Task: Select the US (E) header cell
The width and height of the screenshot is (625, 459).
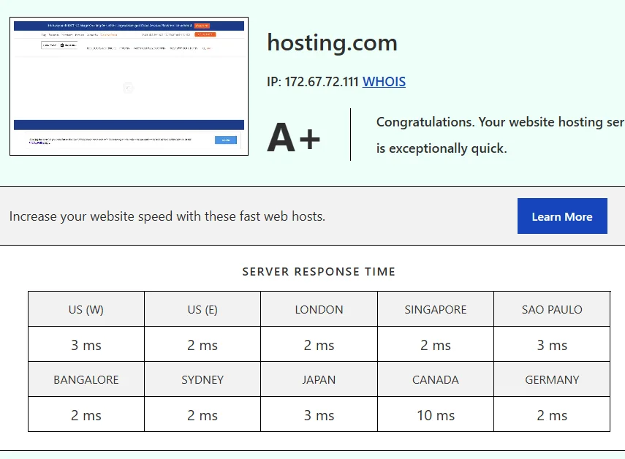Action: tap(202, 309)
